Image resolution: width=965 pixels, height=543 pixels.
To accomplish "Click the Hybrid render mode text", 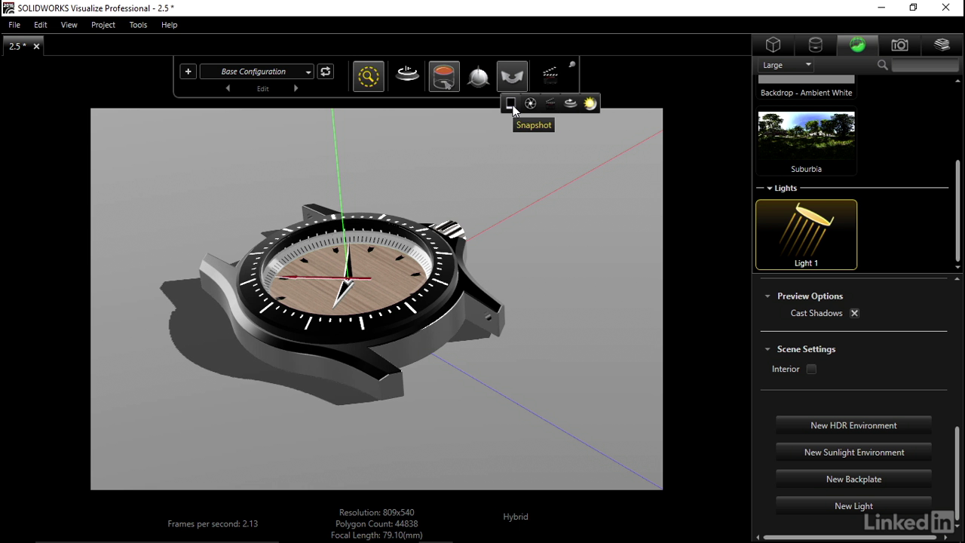I will (x=516, y=517).
